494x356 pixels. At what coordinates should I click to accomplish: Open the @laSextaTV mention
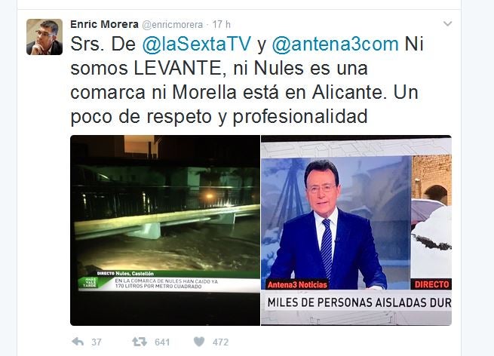(x=197, y=44)
